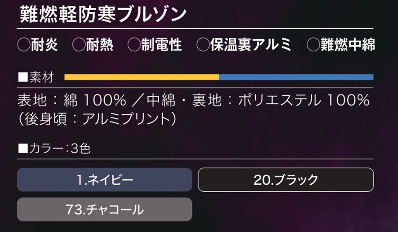The height and width of the screenshot is (232, 398).
Task: Pick the 73.チャコール color swatch
Action: (x=105, y=209)
